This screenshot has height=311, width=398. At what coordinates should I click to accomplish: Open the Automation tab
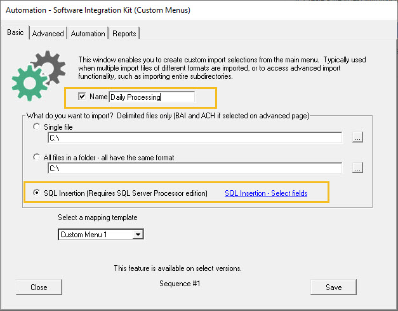(x=88, y=33)
